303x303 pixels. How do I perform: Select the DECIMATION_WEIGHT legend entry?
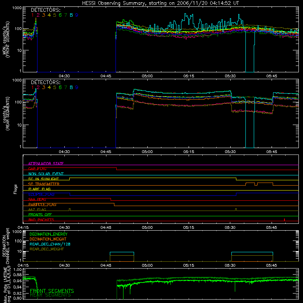(48, 239)
